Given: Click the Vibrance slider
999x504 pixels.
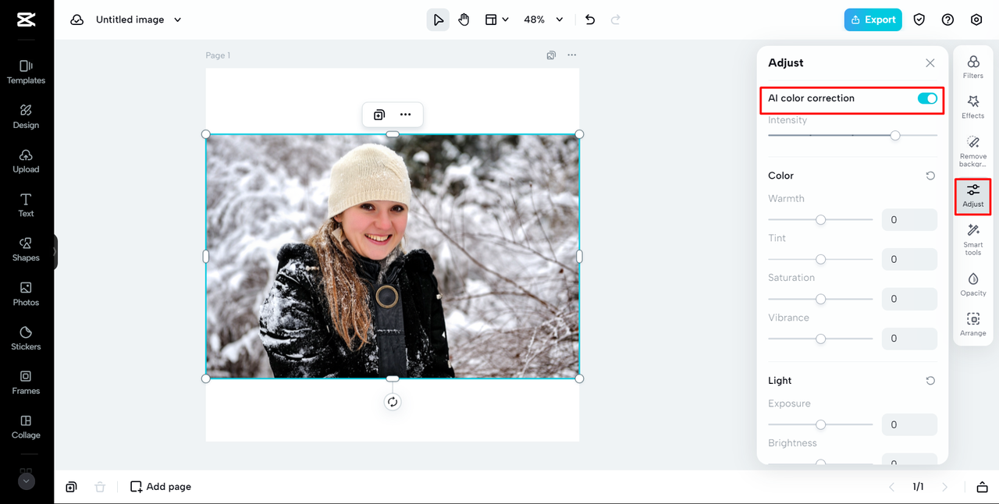Looking at the screenshot, I should click(820, 339).
